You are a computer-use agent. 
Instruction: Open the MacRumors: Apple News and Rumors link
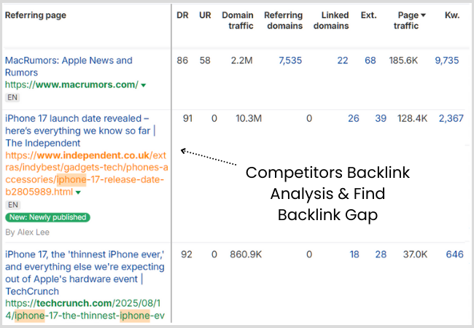point(69,66)
